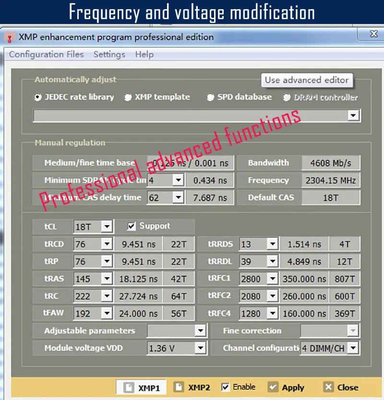Click the tFAW 24.000 ns value
The width and height of the screenshot is (384, 400).
point(138,314)
